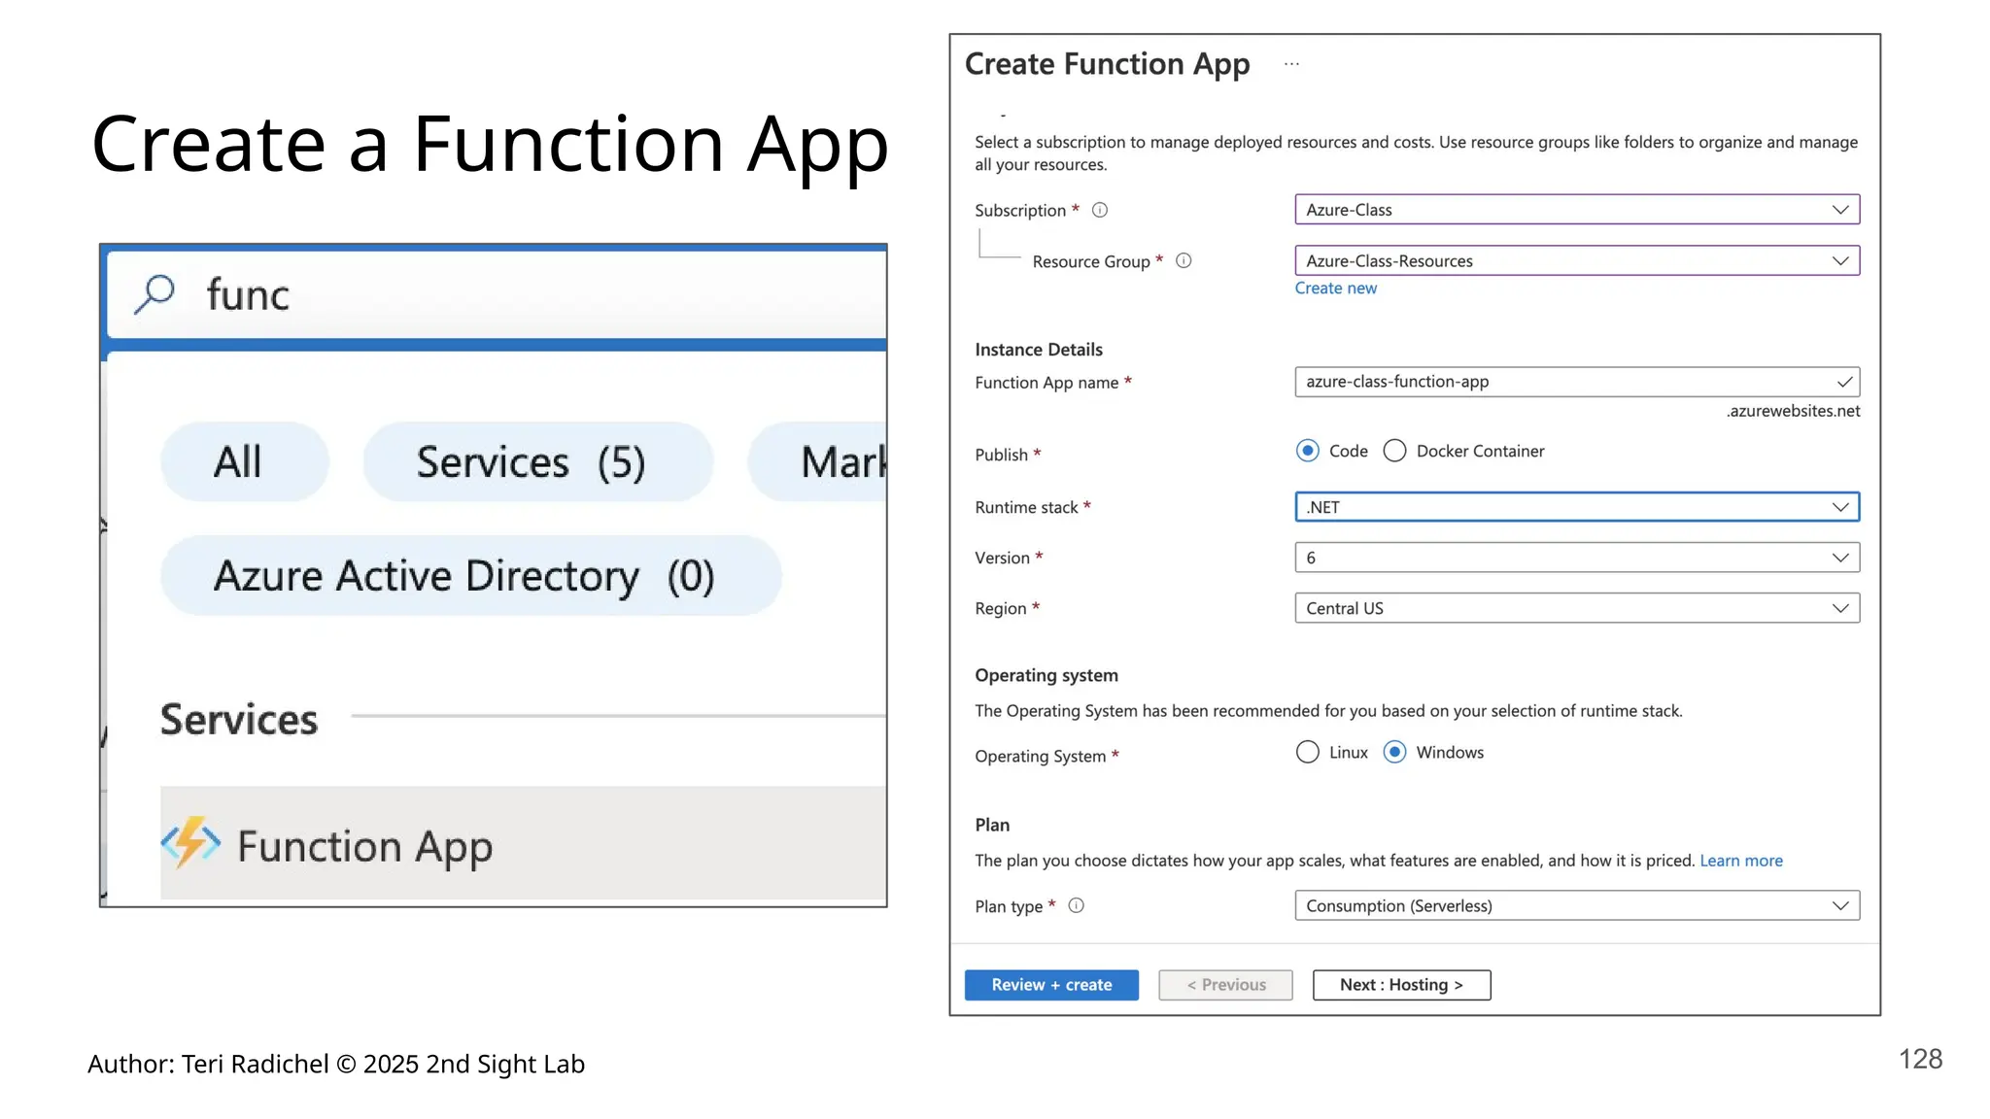Viewport: 1990px width, 1119px height.
Task: Click the Create Function App page title
Action: coord(1107,64)
